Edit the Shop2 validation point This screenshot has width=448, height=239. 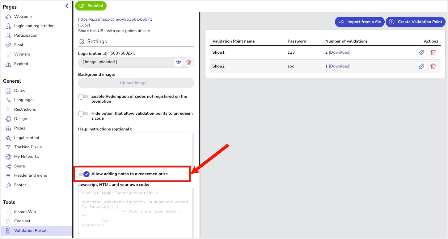coord(421,66)
